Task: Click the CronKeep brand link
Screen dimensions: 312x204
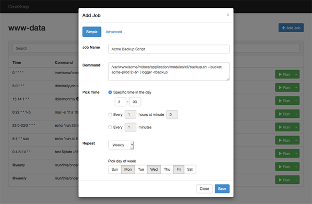Action: (19, 7)
